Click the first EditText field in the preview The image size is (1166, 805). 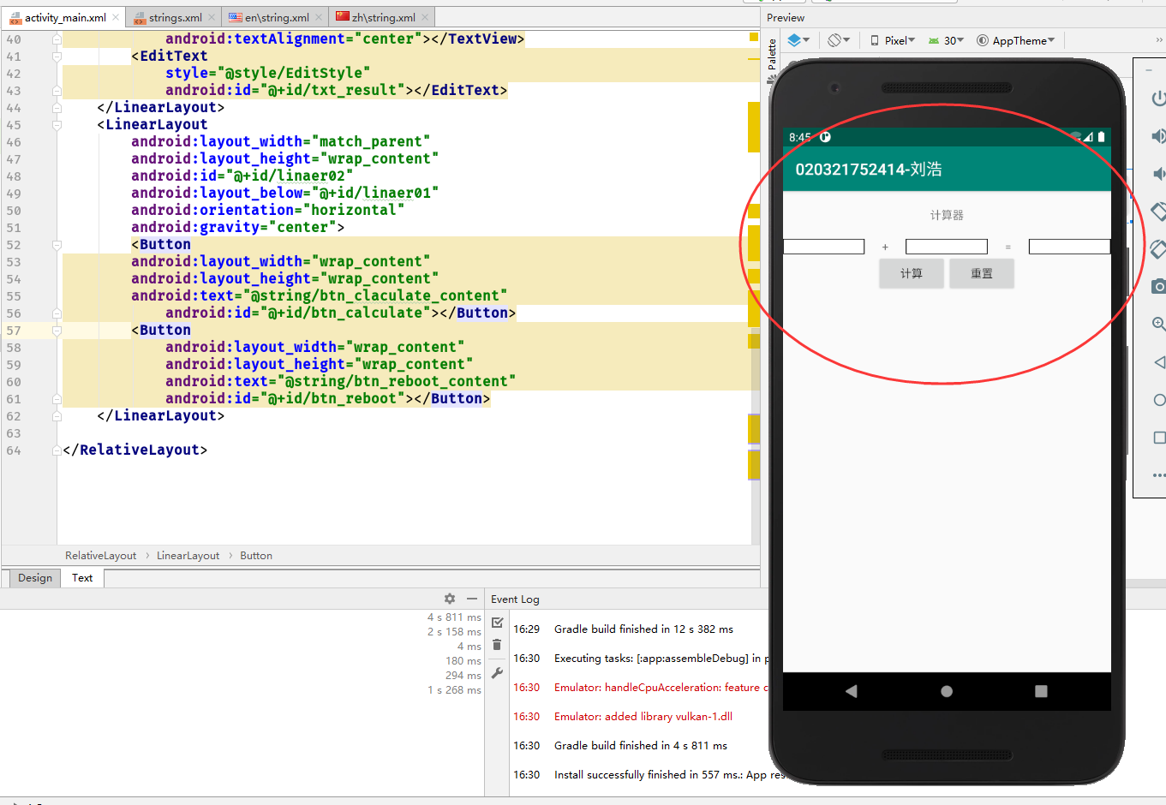coord(823,246)
